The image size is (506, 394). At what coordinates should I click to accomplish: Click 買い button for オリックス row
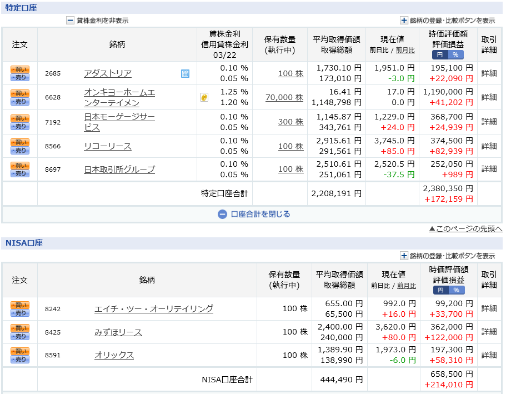click(20, 351)
